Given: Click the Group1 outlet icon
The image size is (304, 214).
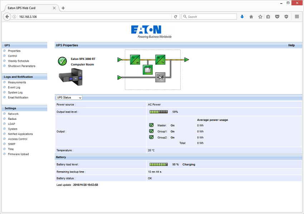Looking at the screenshot, I should coord(151,131).
